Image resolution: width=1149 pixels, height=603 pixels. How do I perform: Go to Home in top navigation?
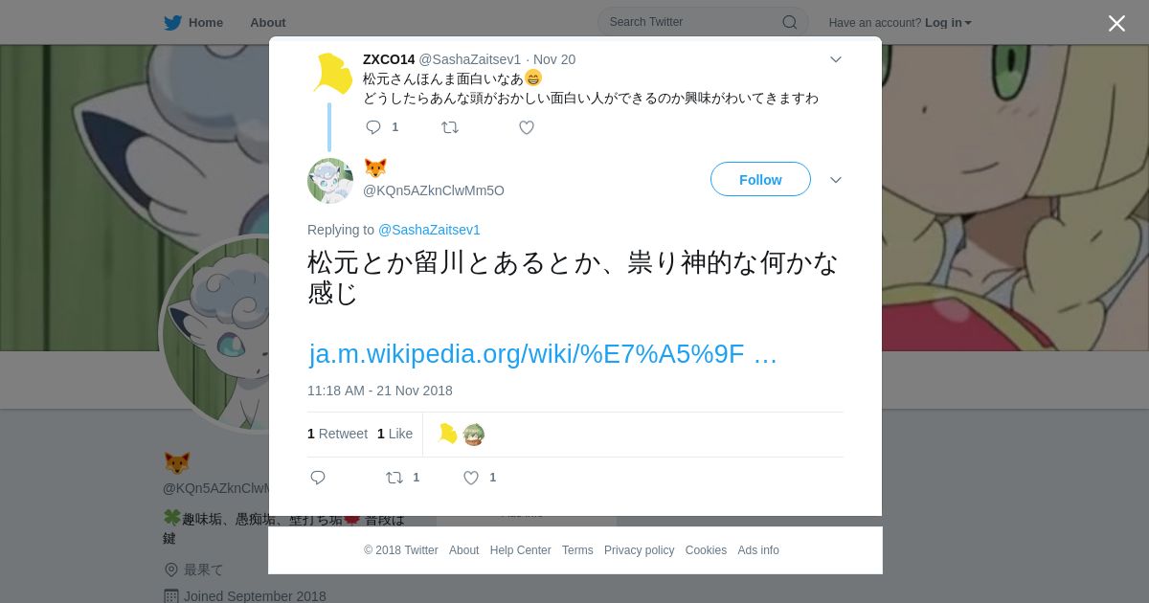205,23
